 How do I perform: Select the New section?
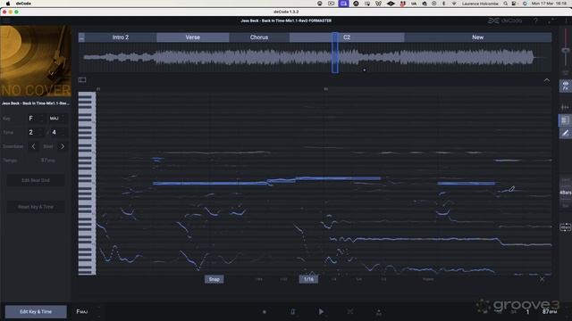(x=478, y=37)
